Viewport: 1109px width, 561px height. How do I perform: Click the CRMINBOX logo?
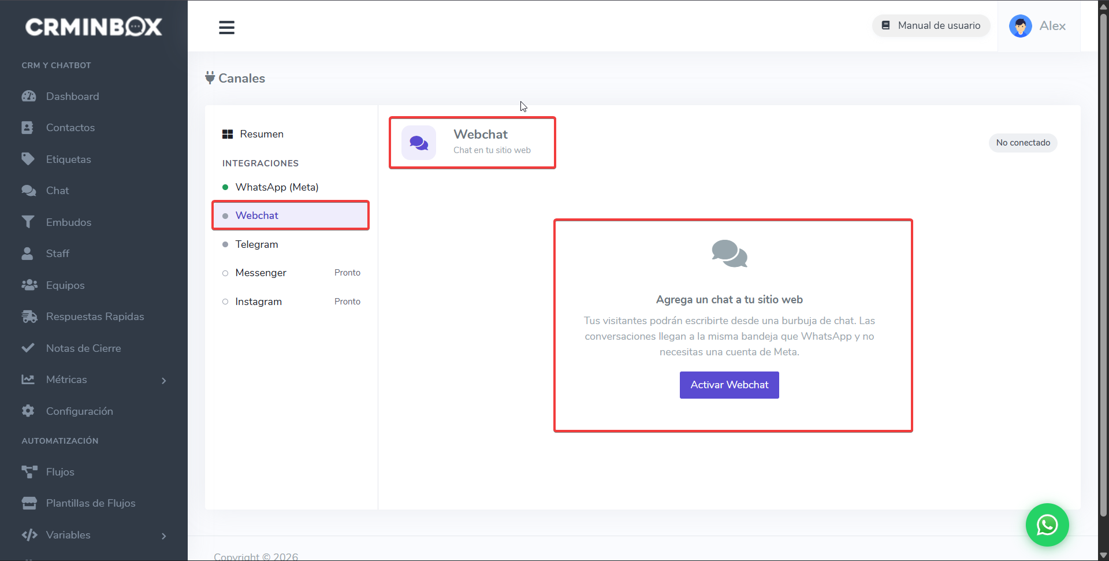click(94, 27)
